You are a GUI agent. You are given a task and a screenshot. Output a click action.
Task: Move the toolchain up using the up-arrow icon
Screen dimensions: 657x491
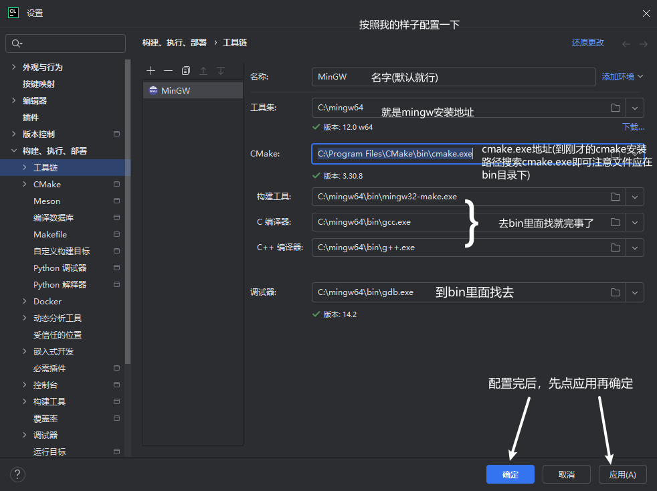point(203,70)
